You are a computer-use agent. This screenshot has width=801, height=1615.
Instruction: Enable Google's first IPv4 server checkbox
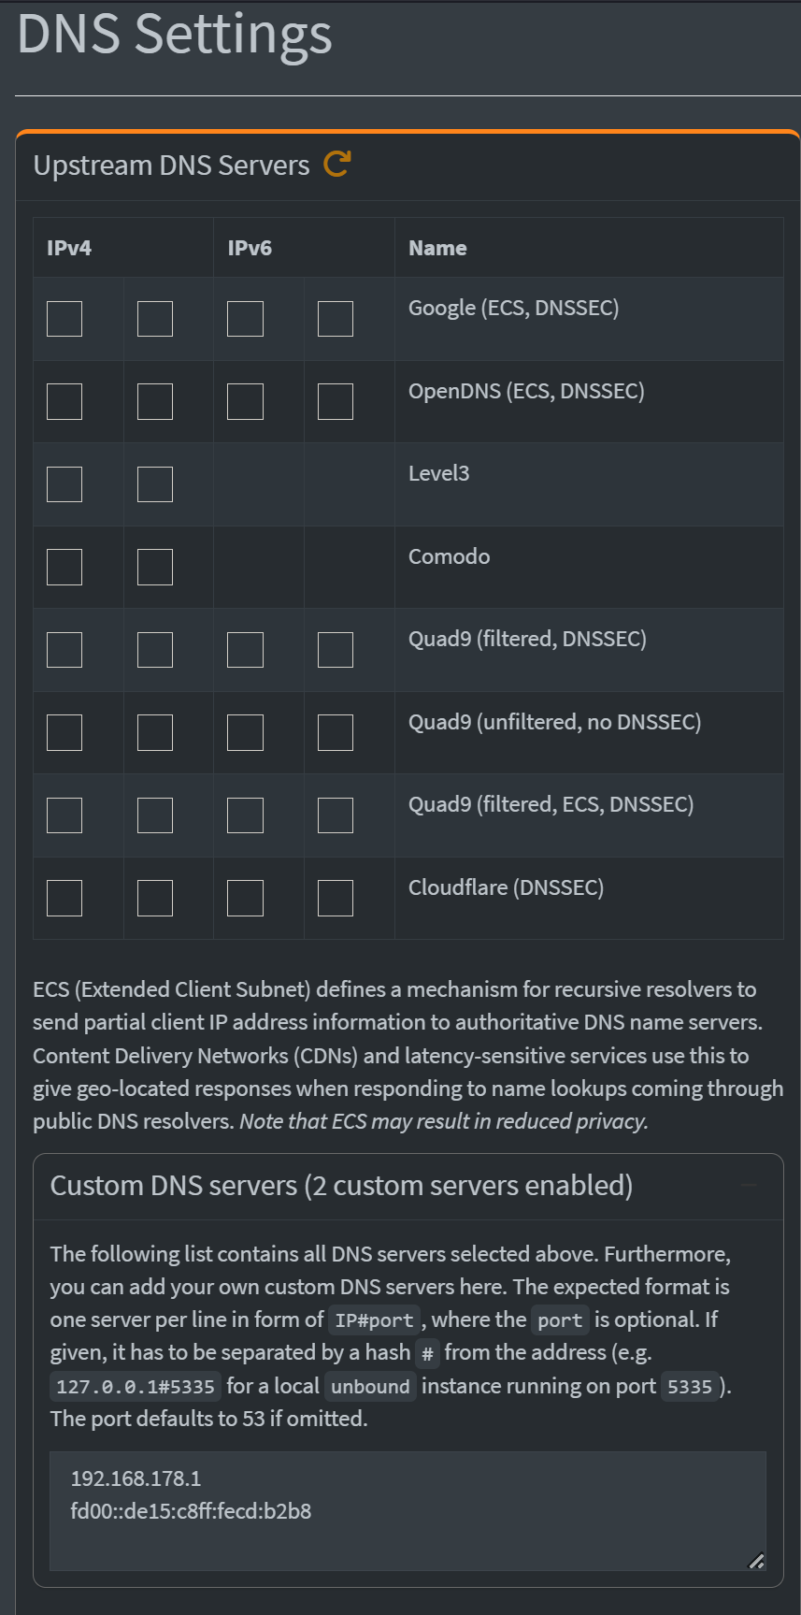64,319
